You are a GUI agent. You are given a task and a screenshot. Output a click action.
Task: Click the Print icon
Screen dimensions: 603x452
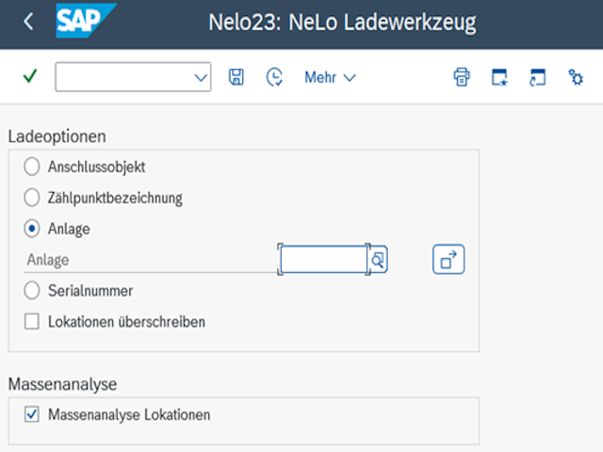462,77
